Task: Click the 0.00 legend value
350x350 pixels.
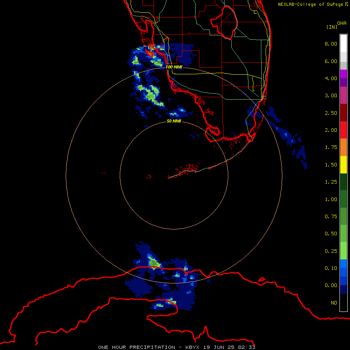Action: [x=331, y=285]
